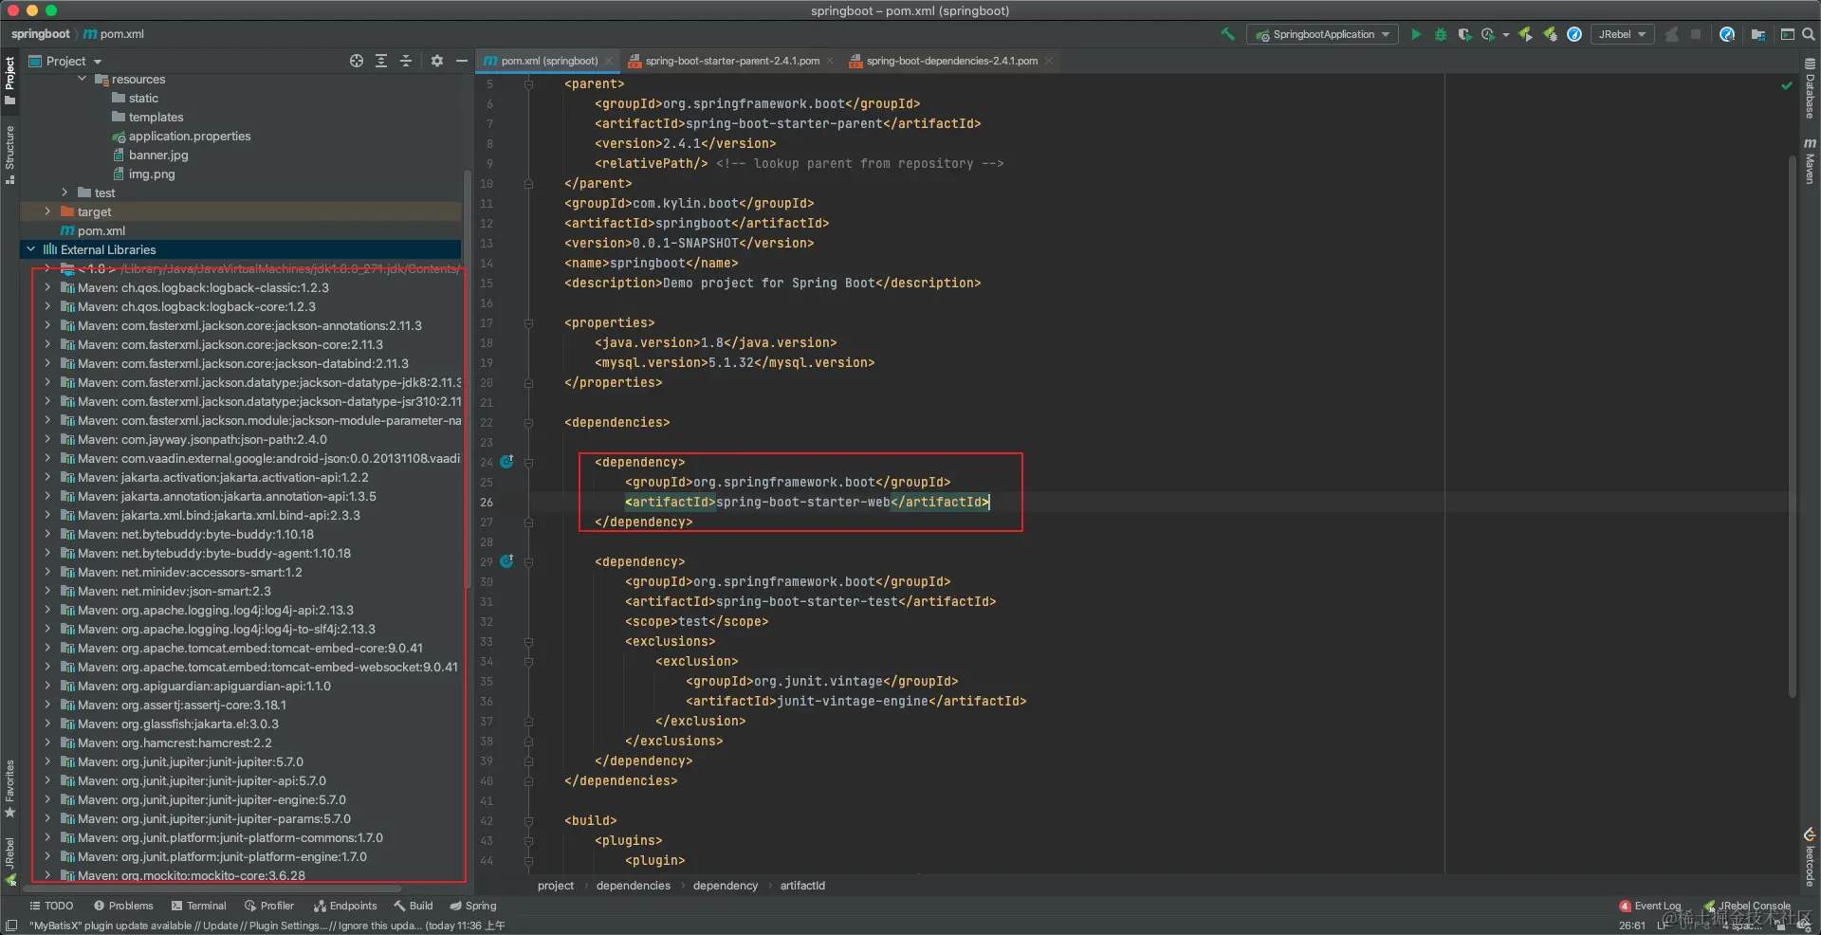Open the Database tool window
Image resolution: width=1821 pixels, height=935 pixels.
pyautogui.click(x=1810, y=87)
